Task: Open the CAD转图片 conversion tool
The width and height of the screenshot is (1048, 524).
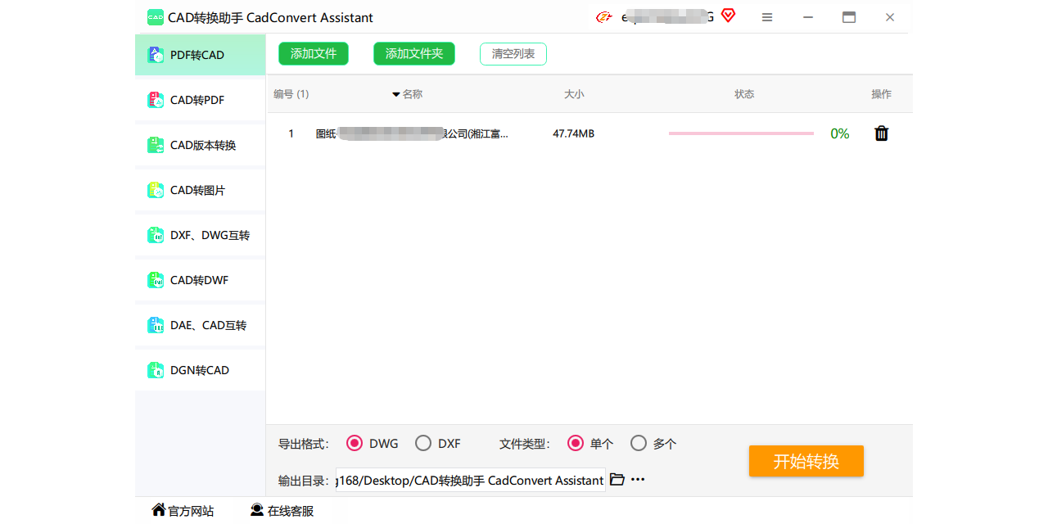Action: [x=200, y=189]
